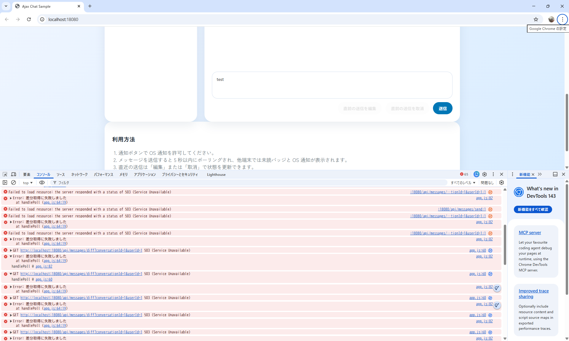Open DevTools main settings gear
This screenshot has width=569, height=341.
[485, 174]
